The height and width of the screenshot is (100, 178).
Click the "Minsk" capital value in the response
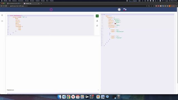pos(117,22)
